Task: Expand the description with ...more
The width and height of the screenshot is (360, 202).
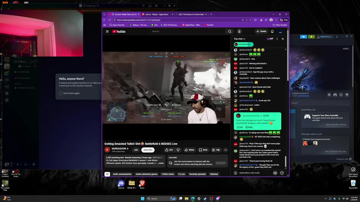Action: [161, 163]
